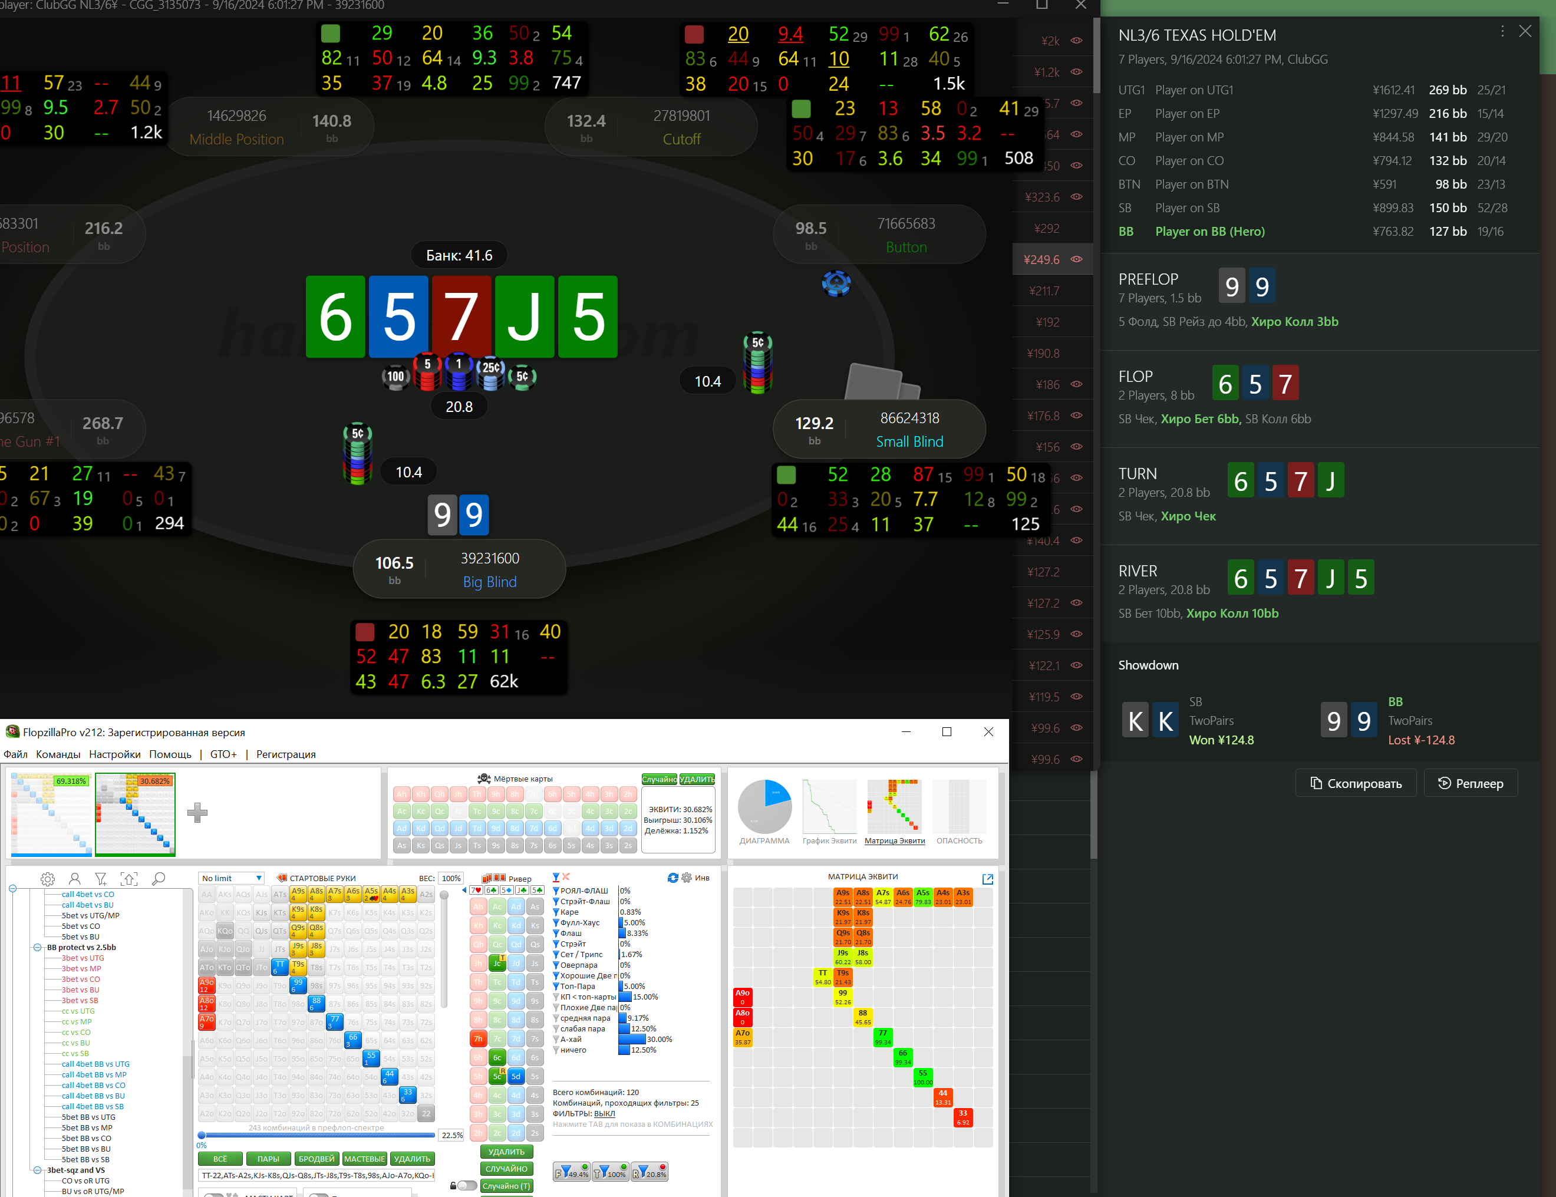Pop out the equity matrix window
The width and height of the screenshot is (1556, 1197).
(x=987, y=879)
